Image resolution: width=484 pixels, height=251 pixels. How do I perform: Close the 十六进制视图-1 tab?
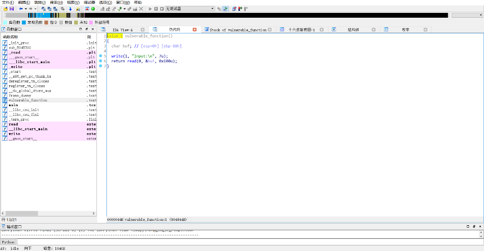(321, 30)
